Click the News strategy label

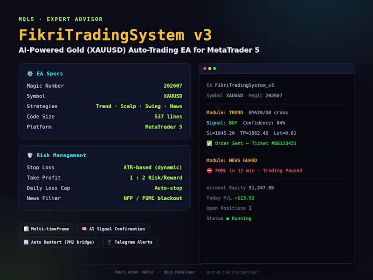[x=176, y=106]
